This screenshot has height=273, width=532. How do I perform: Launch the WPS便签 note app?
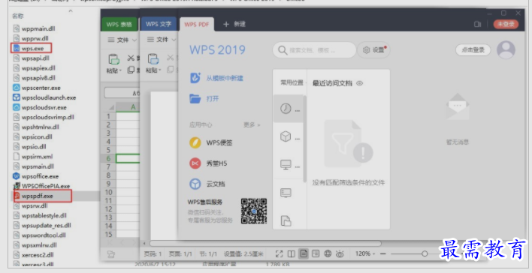(195, 142)
